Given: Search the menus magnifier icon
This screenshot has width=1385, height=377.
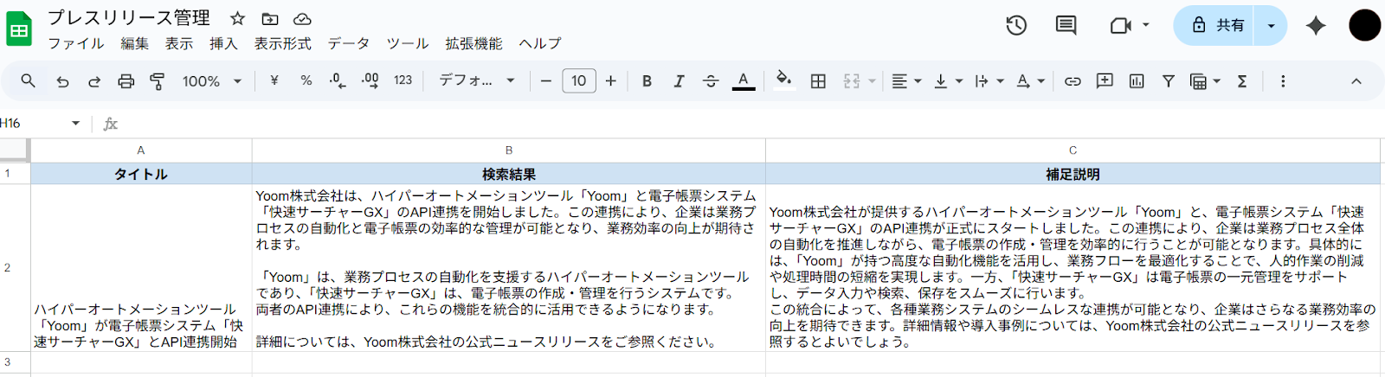Looking at the screenshot, I should pos(29,80).
